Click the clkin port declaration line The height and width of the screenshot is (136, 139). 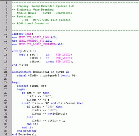click(x=51, y=58)
